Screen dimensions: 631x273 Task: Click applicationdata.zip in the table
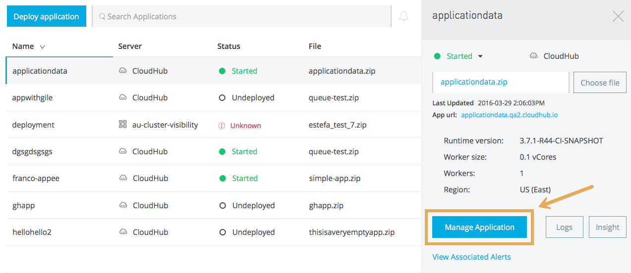coord(342,71)
